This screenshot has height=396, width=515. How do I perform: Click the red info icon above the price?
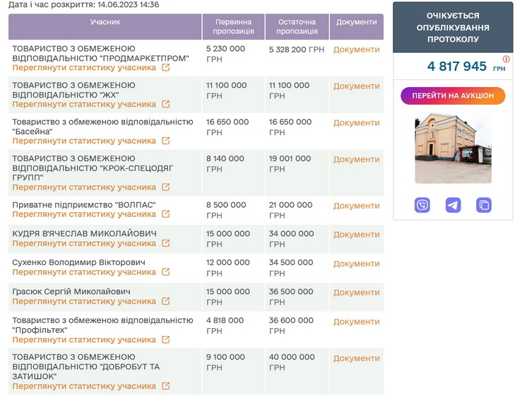506,59
